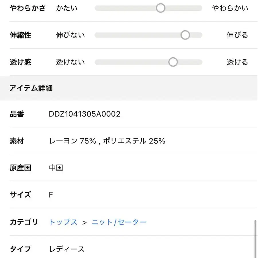This screenshot has width=258, height=258.
Task: Click the material text レーヨン 75%, ポリエステル 25%
Action: pos(107,141)
